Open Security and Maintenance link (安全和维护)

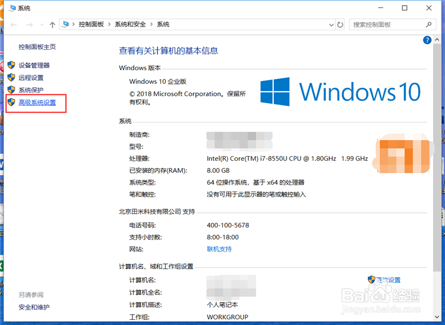34,307
